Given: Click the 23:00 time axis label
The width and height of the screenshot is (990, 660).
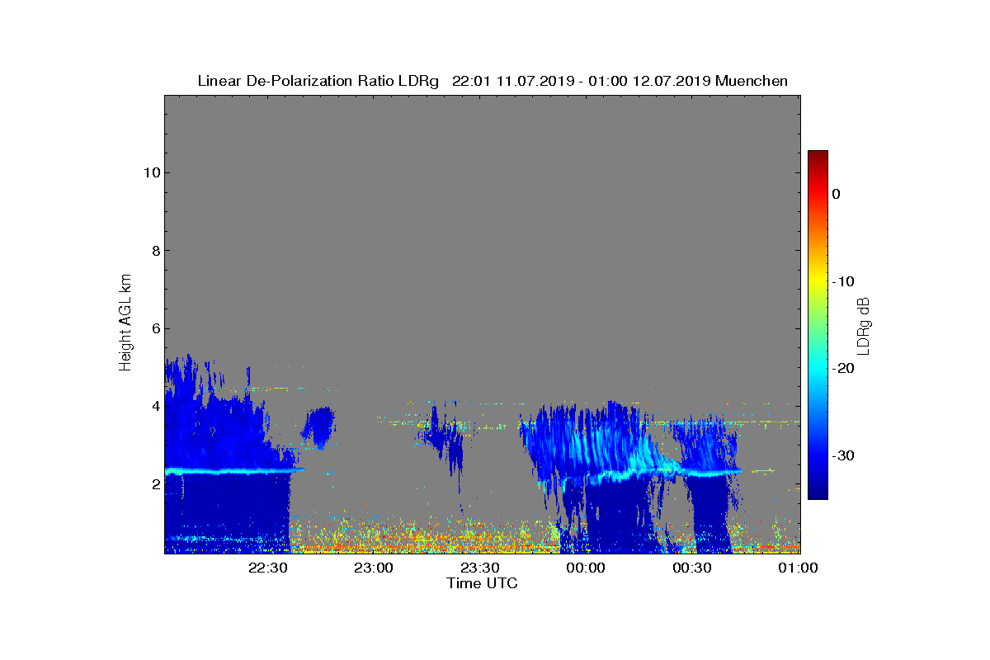Looking at the screenshot, I should click(x=373, y=568).
